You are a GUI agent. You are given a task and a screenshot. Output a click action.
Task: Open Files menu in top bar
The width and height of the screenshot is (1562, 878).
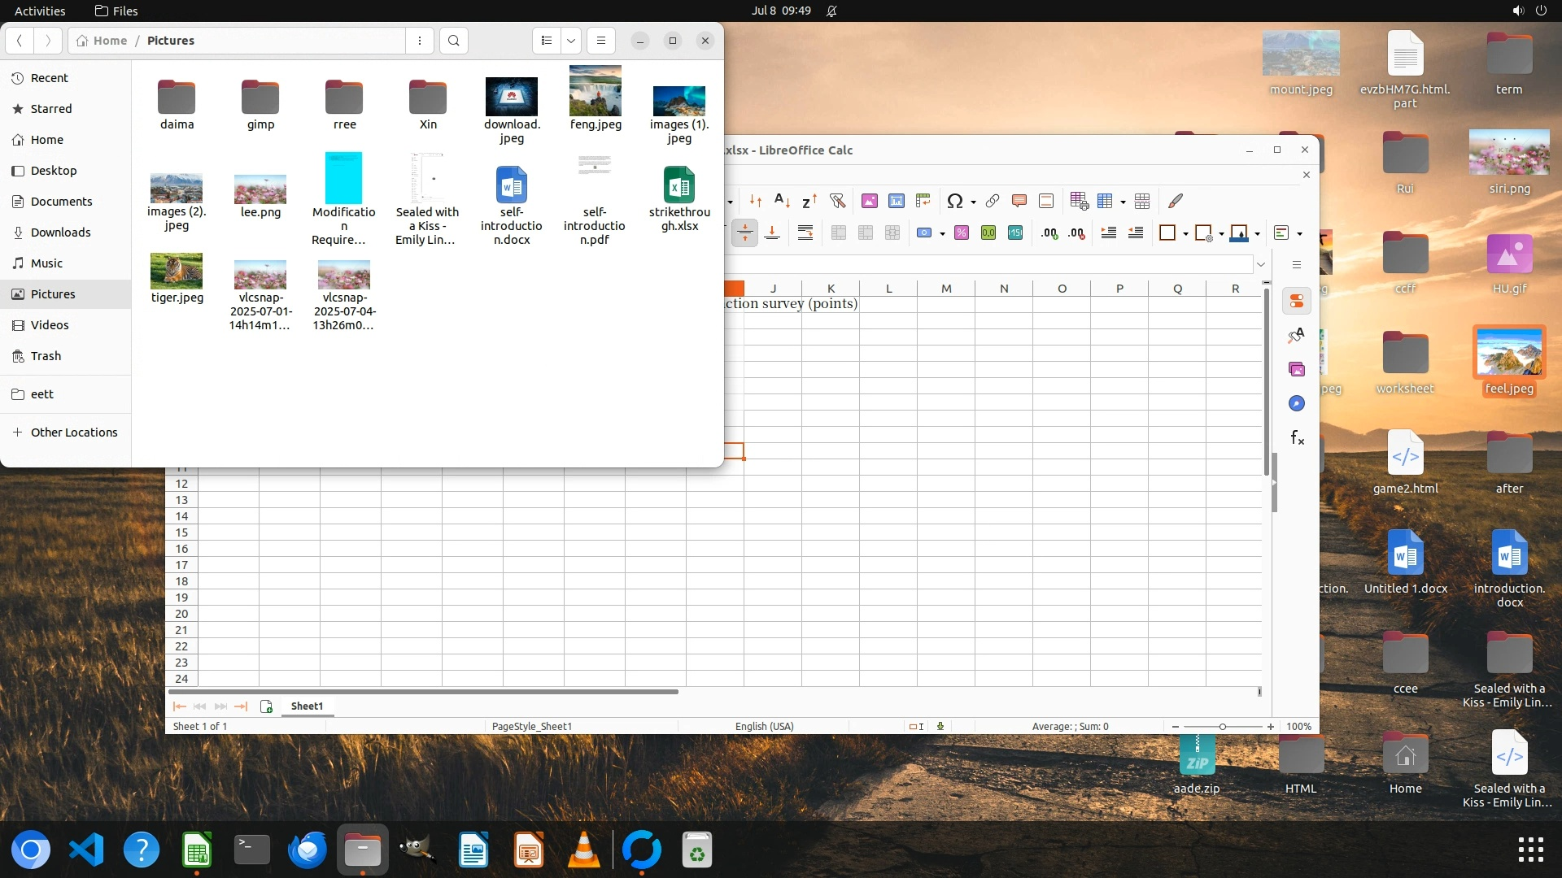116,11
